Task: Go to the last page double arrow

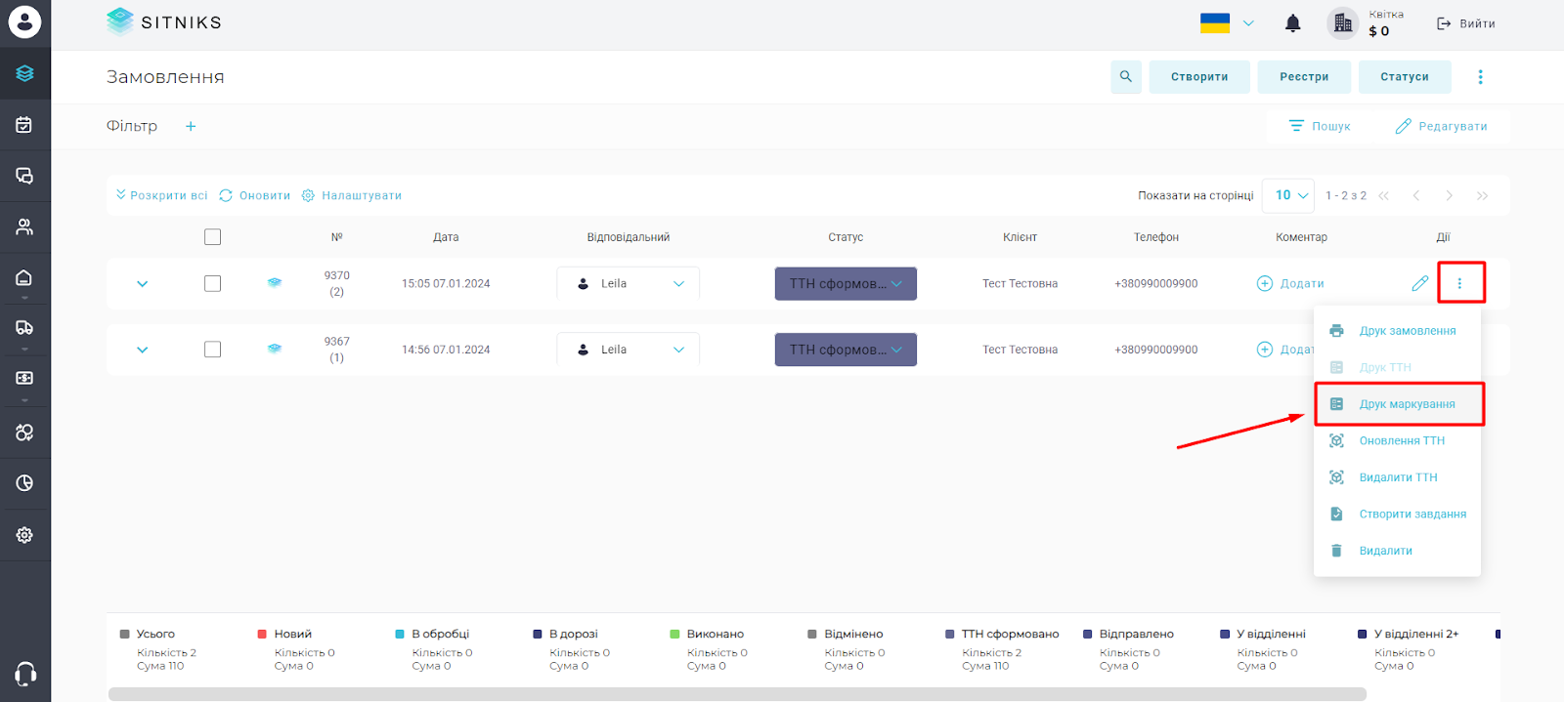Action: pyautogui.click(x=1482, y=195)
